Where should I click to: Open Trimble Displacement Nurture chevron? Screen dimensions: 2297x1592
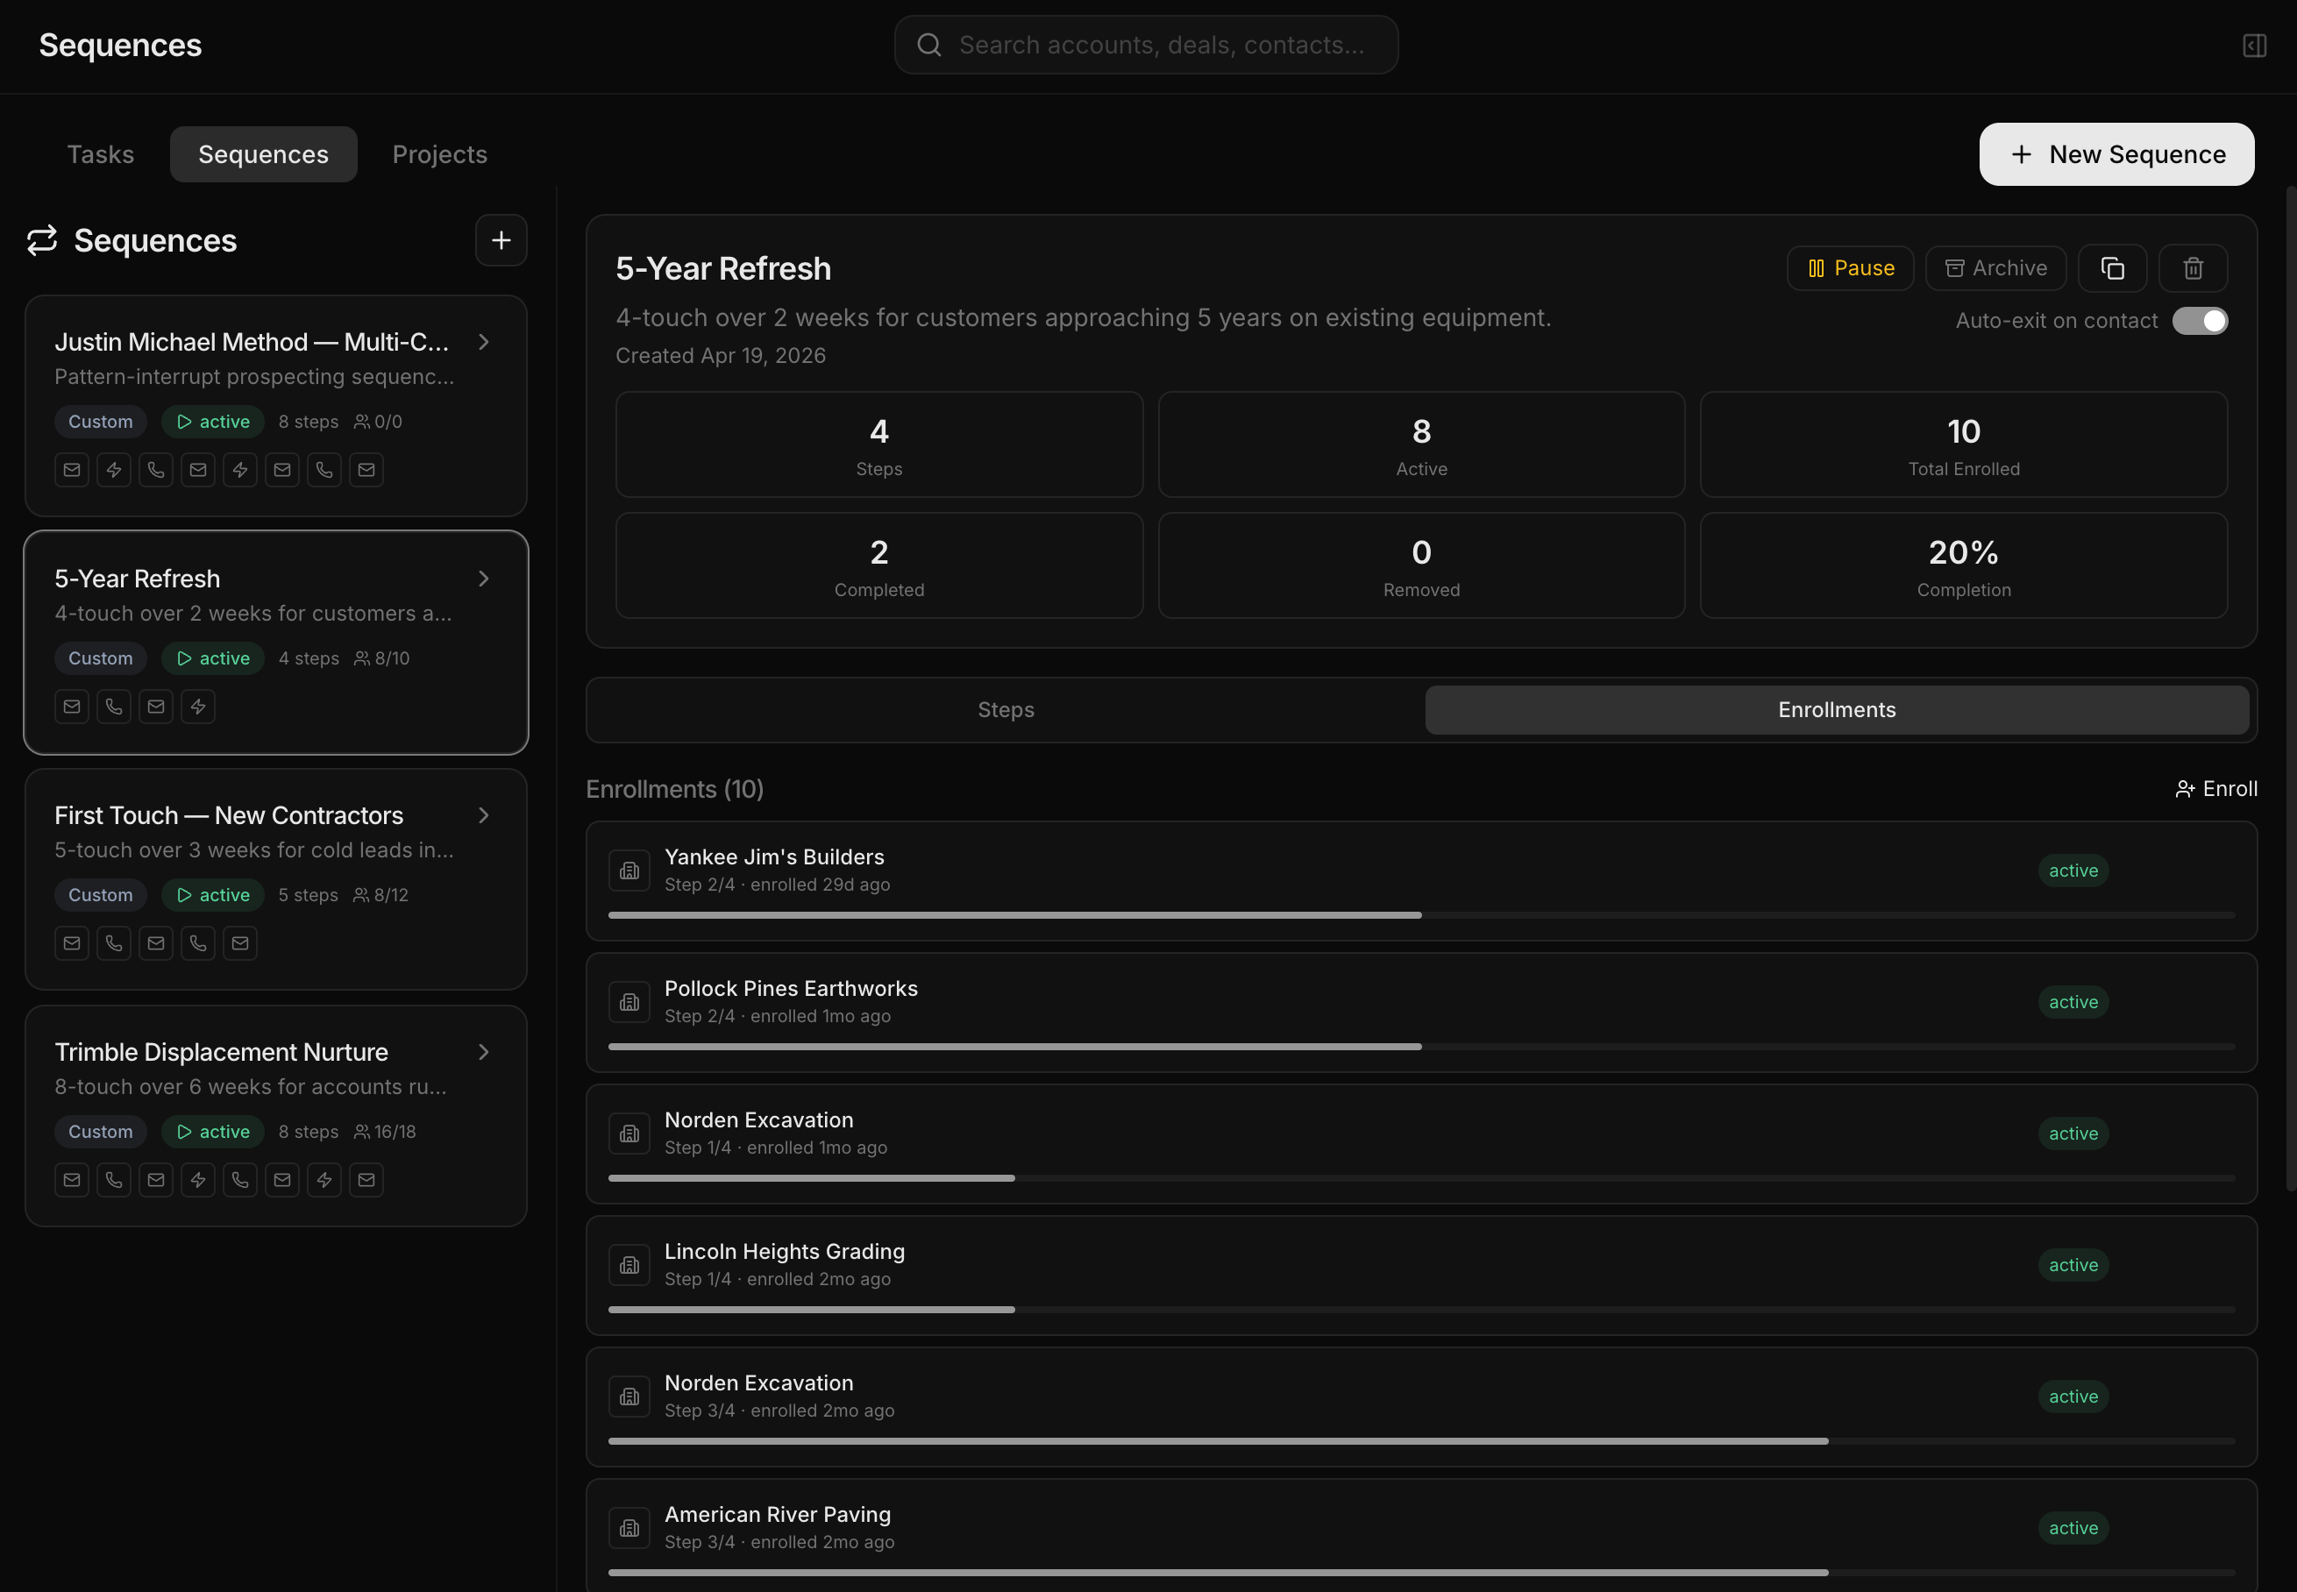click(484, 1052)
